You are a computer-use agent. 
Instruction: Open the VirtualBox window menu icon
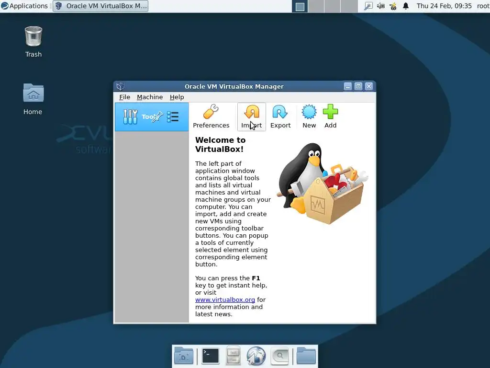click(121, 86)
